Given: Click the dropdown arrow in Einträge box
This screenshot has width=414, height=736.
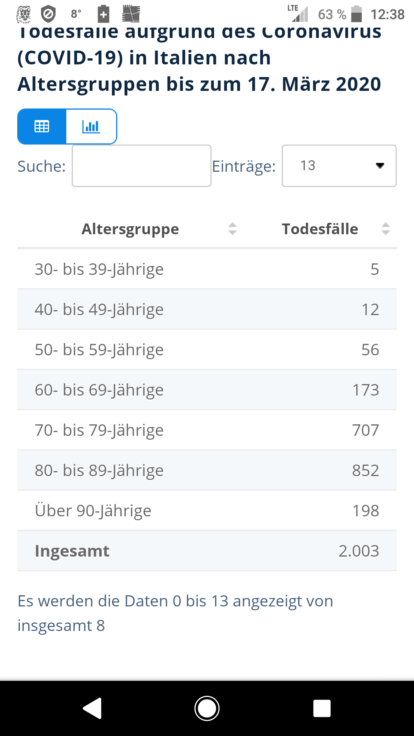Looking at the screenshot, I should click(x=380, y=166).
